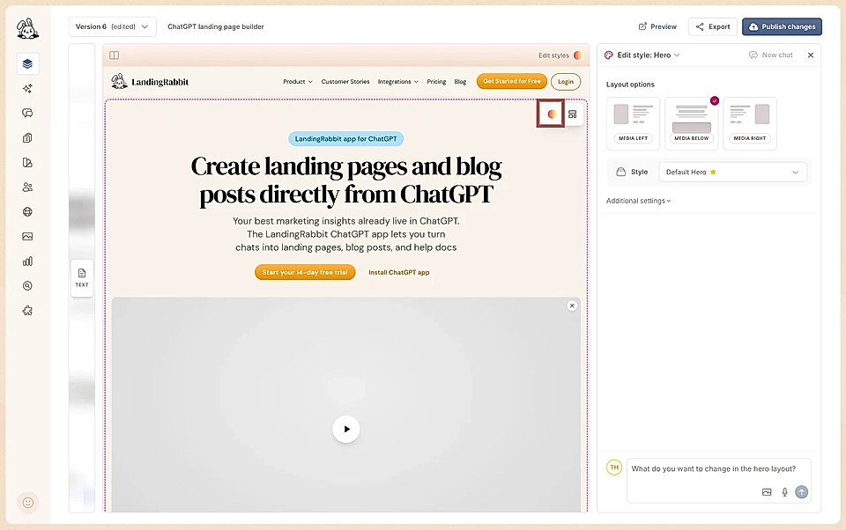Image resolution: width=846 pixels, height=530 pixels.
Task: Open the people sidebar icon
Action: click(x=27, y=188)
